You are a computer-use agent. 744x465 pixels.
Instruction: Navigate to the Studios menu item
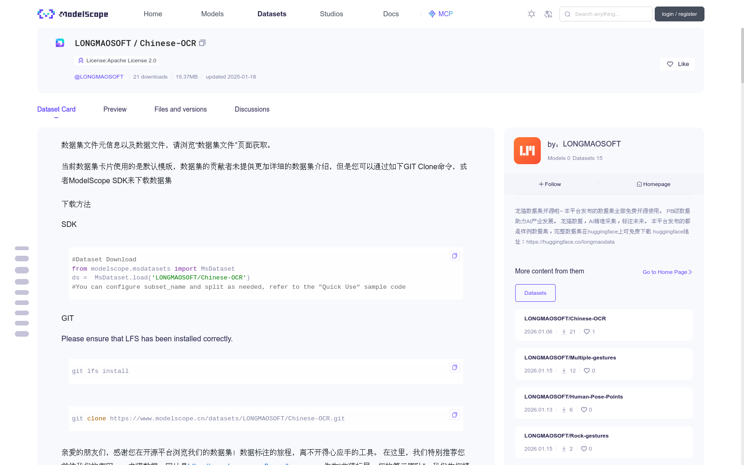(332, 14)
